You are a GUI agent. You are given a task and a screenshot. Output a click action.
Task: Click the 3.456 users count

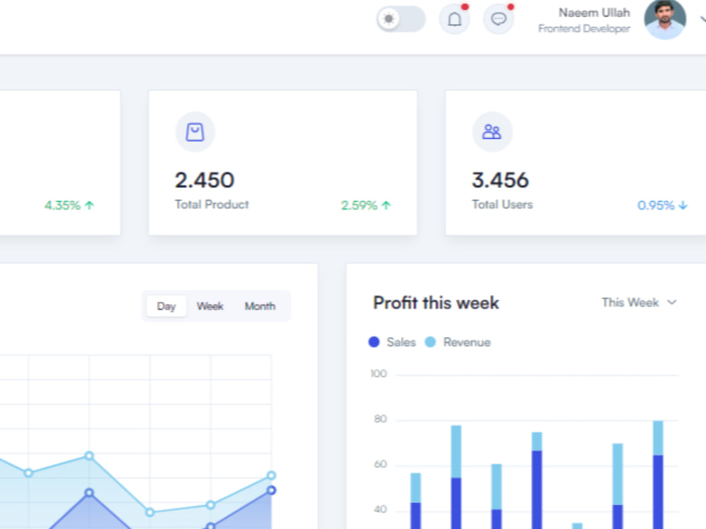point(501,180)
